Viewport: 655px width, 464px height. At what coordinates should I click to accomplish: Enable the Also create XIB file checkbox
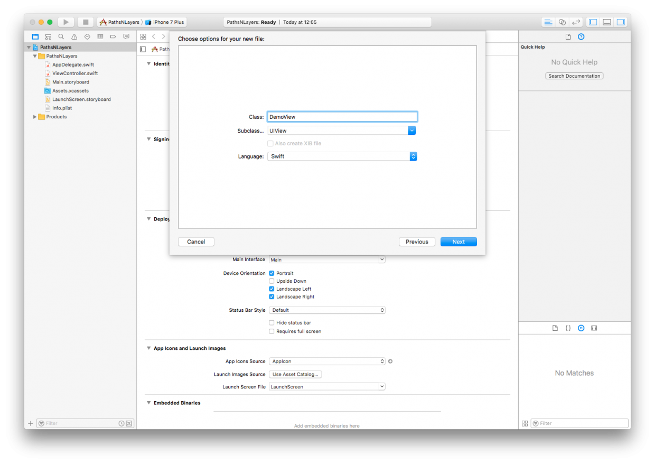point(270,143)
